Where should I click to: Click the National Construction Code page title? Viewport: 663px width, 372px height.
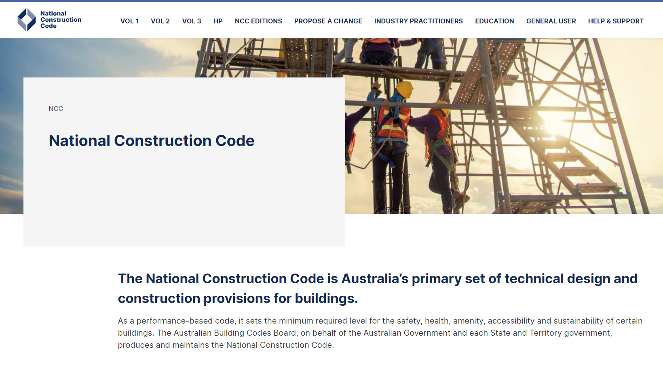click(152, 141)
